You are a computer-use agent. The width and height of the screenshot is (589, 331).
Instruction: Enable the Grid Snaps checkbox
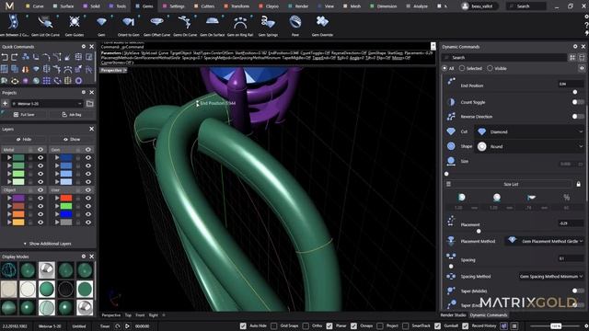[274, 325]
